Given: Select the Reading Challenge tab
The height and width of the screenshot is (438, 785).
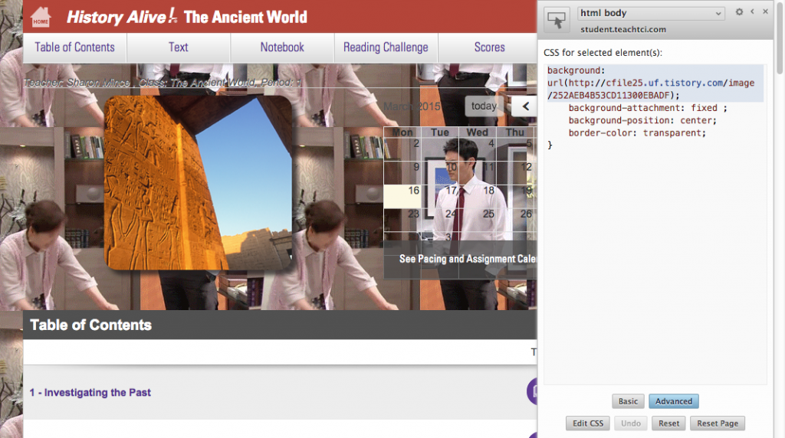Looking at the screenshot, I should coord(386,47).
